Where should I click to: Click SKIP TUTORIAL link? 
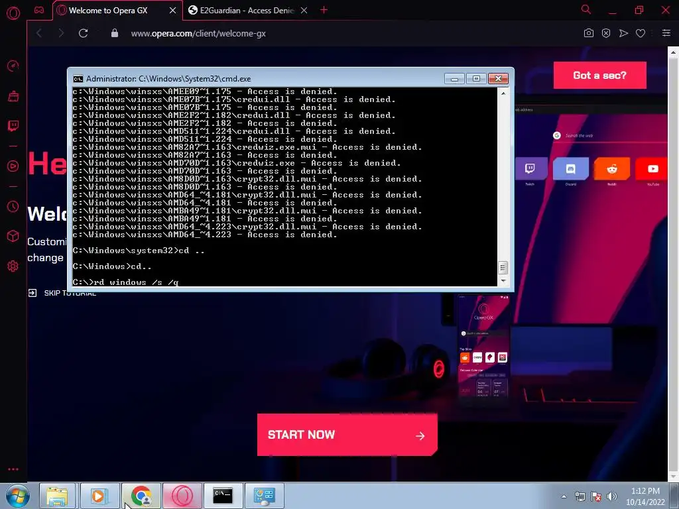coord(62,293)
